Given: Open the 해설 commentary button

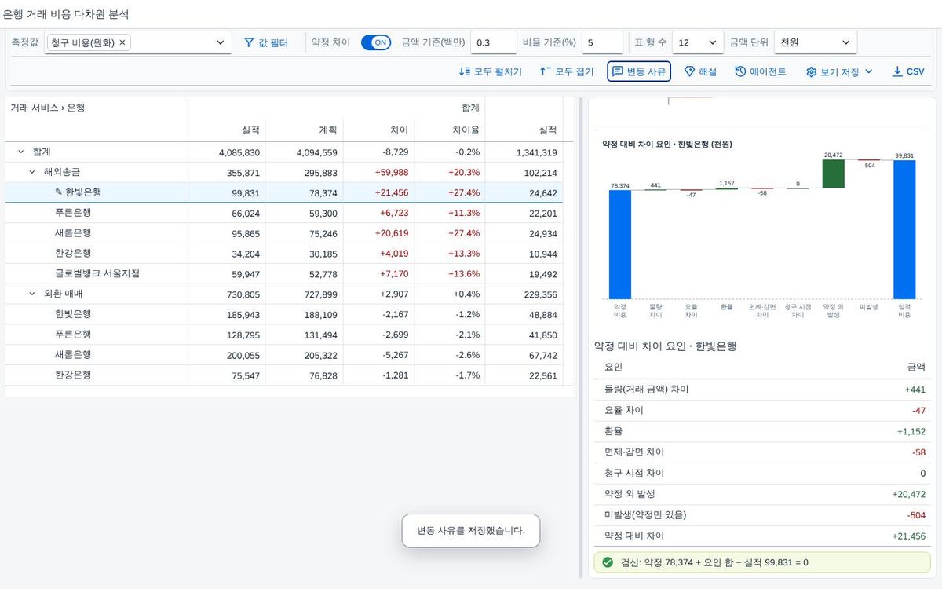Looking at the screenshot, I should 700,71.
